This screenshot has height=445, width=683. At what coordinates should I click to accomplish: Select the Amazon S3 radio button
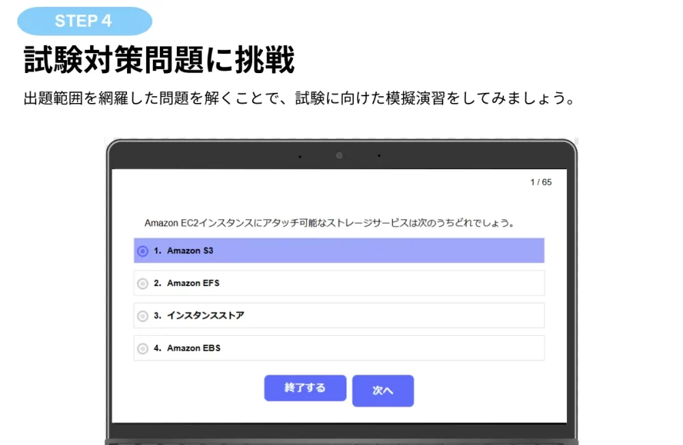pyautogui.click(x=143, y=251)
